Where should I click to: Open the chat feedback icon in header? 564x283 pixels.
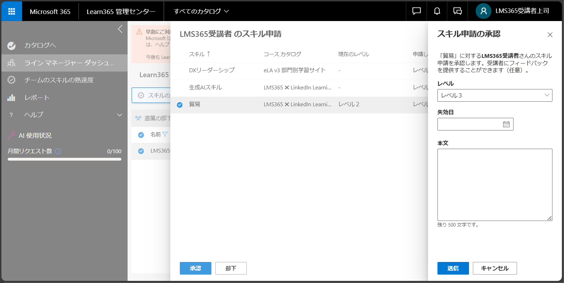[x=416, y=11]
